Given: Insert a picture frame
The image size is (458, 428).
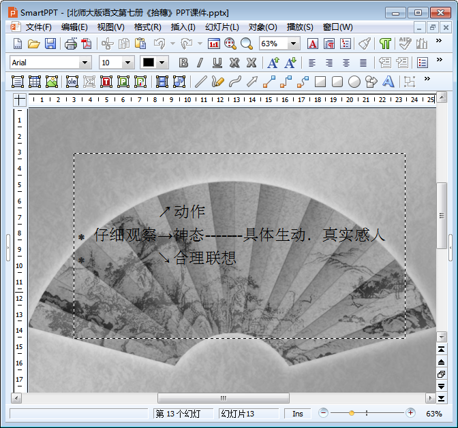Looking at the screenshot, I should [x=52, y=82].
